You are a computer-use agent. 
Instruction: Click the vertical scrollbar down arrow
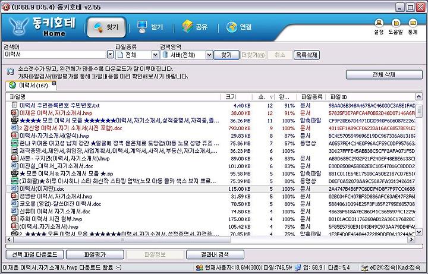pyautogui.click(x=418, y=232)
